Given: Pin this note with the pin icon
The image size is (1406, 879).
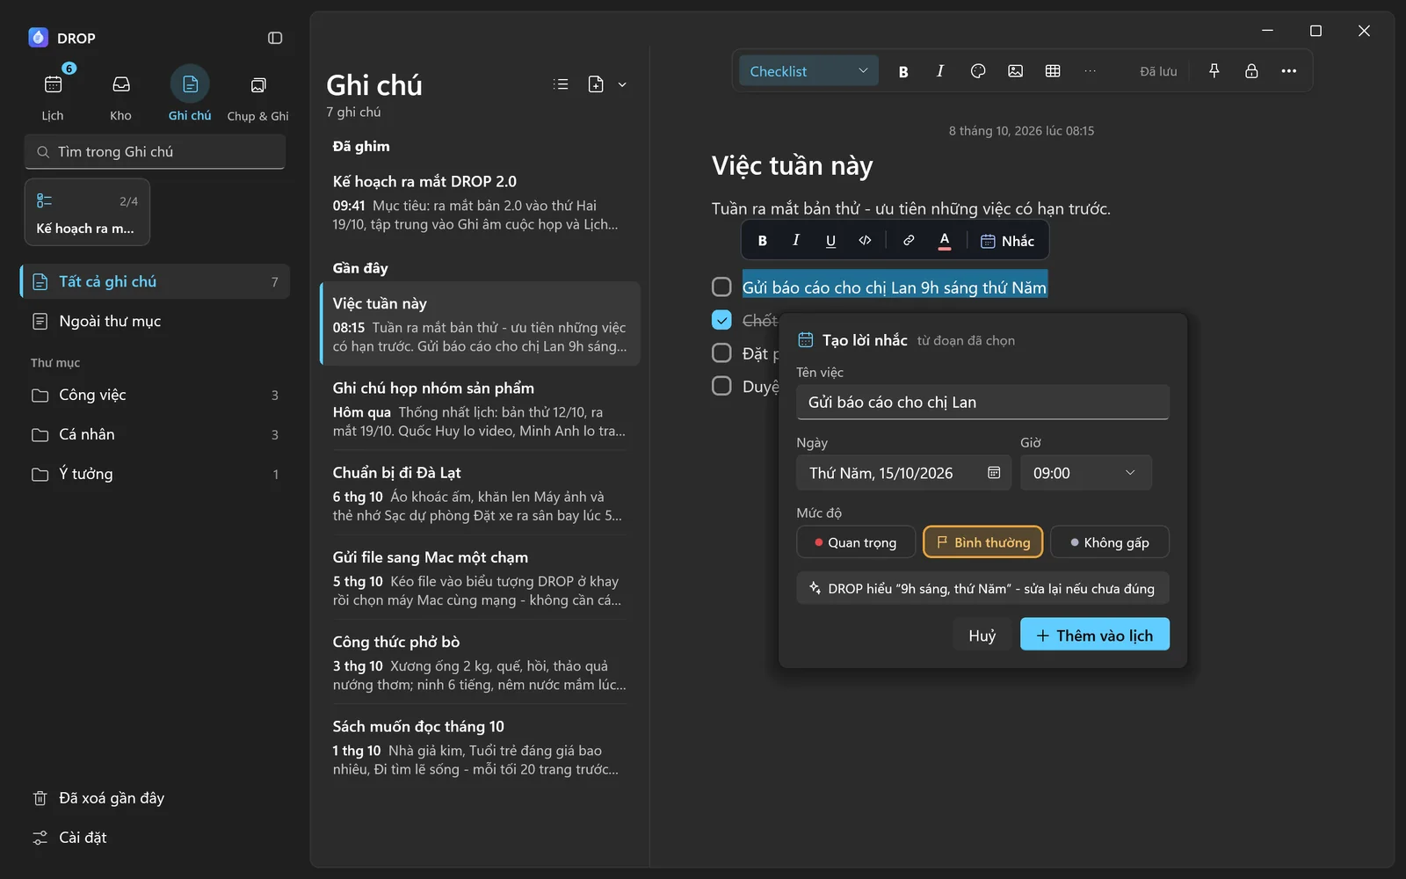Looking at the screenshot, I should [1214, 71].
